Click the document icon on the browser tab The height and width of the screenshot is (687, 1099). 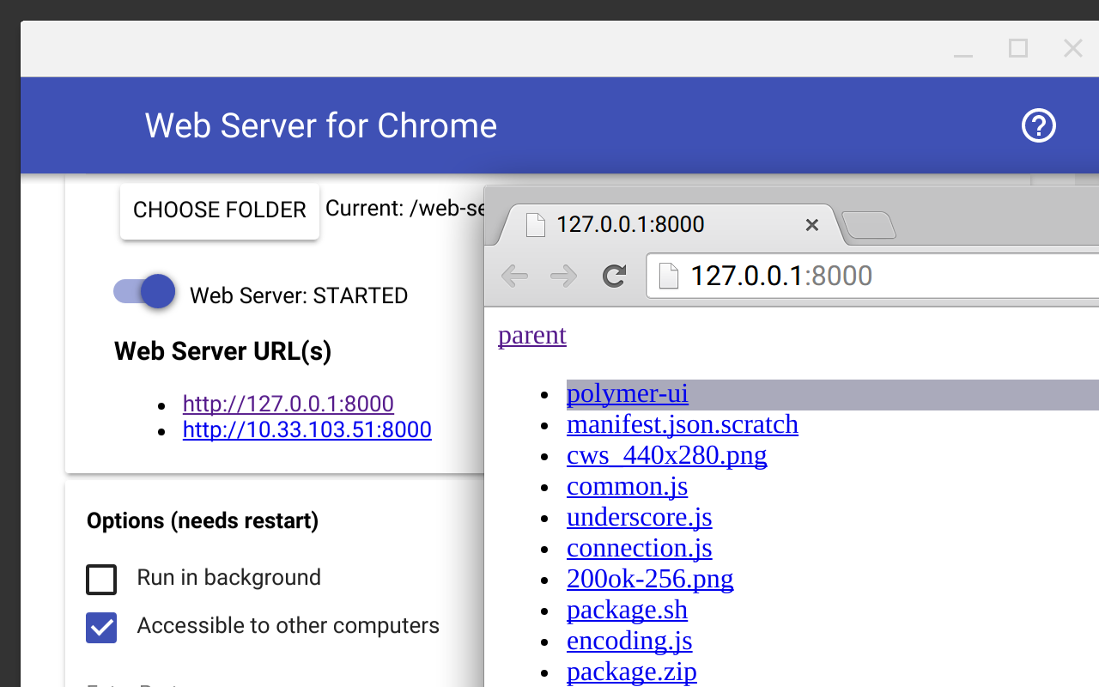click(x=536, y=224)
